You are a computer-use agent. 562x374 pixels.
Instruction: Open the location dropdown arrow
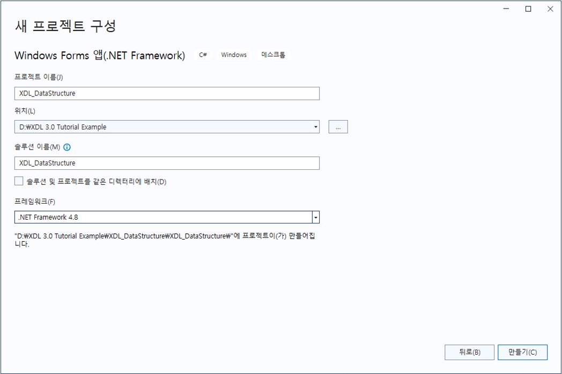(315, 127)
